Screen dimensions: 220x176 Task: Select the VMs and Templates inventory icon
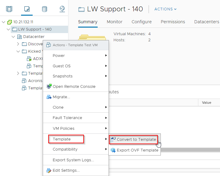click(x=27, y=9)
